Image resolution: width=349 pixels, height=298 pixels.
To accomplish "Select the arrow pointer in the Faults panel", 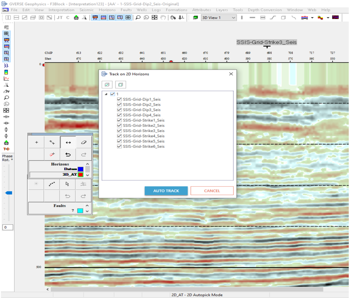I will 67,184.
